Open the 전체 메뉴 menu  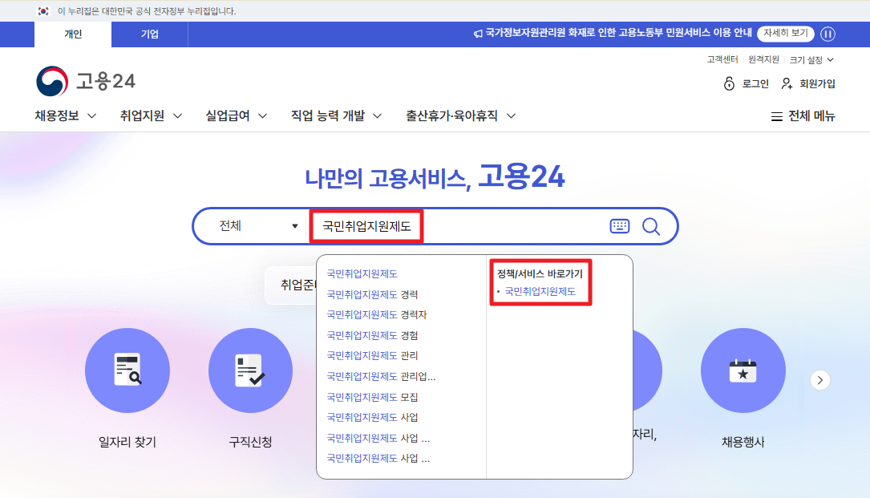pyautogui.click(x=802, y=115)
